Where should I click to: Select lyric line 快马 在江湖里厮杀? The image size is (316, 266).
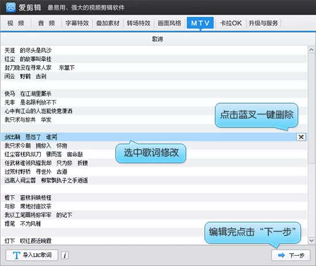pos(154,94)
